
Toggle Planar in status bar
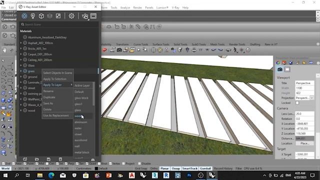pos(164,168)
